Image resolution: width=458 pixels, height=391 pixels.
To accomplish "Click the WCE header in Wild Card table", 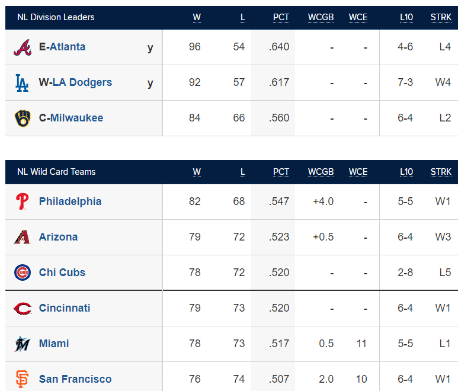I will tap(358, 172).
